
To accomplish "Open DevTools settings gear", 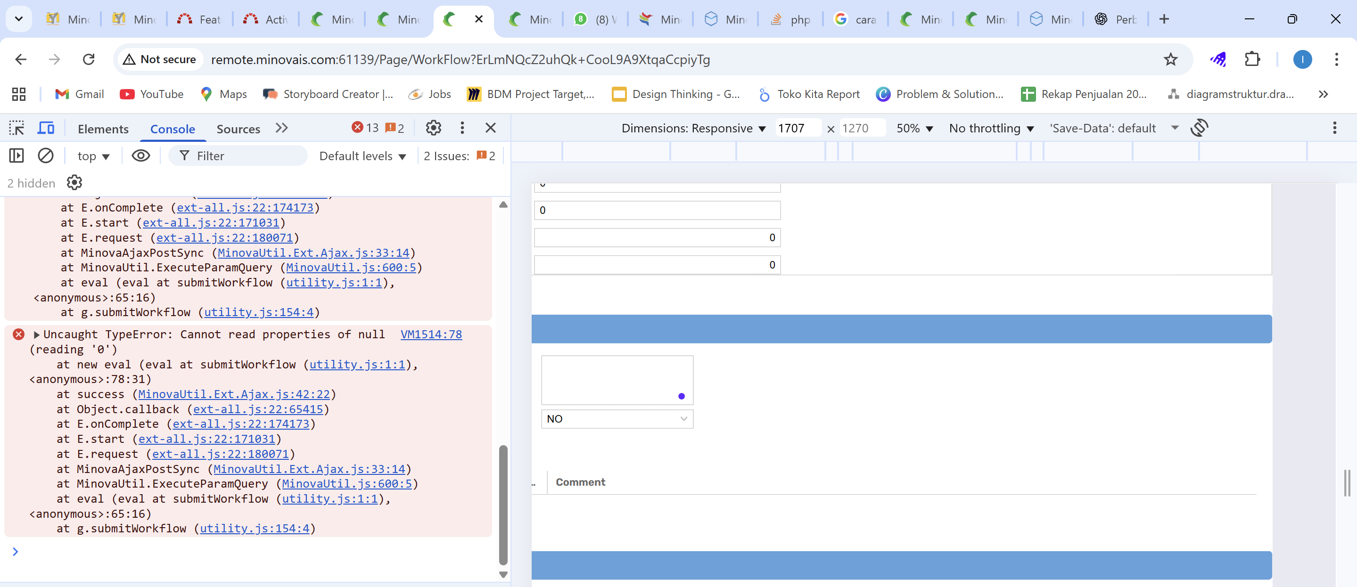I will tap(433, 128).
